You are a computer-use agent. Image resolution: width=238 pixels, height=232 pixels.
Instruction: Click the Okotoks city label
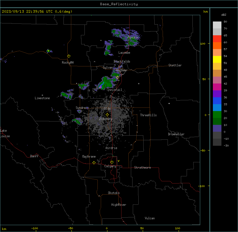pos(114,193)
